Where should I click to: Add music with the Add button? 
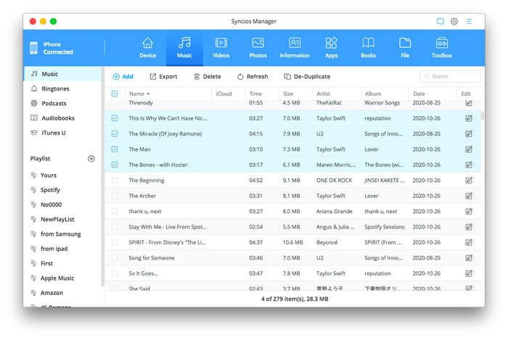coord(123,76)
